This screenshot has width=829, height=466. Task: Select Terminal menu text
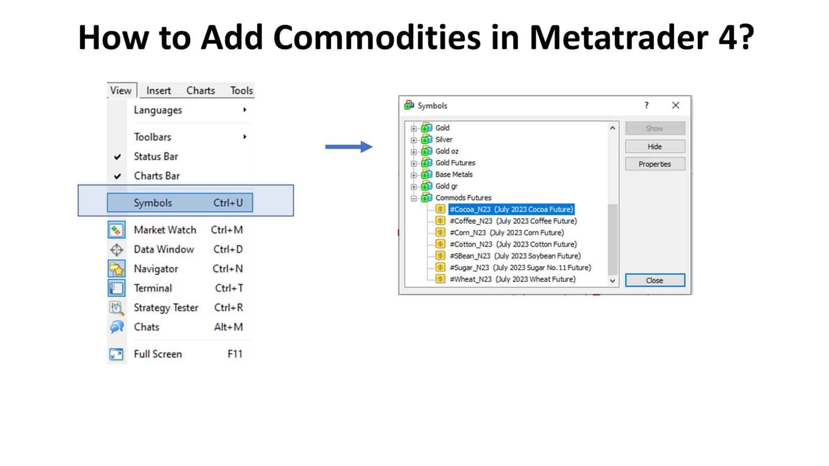(x=153, y=288)
